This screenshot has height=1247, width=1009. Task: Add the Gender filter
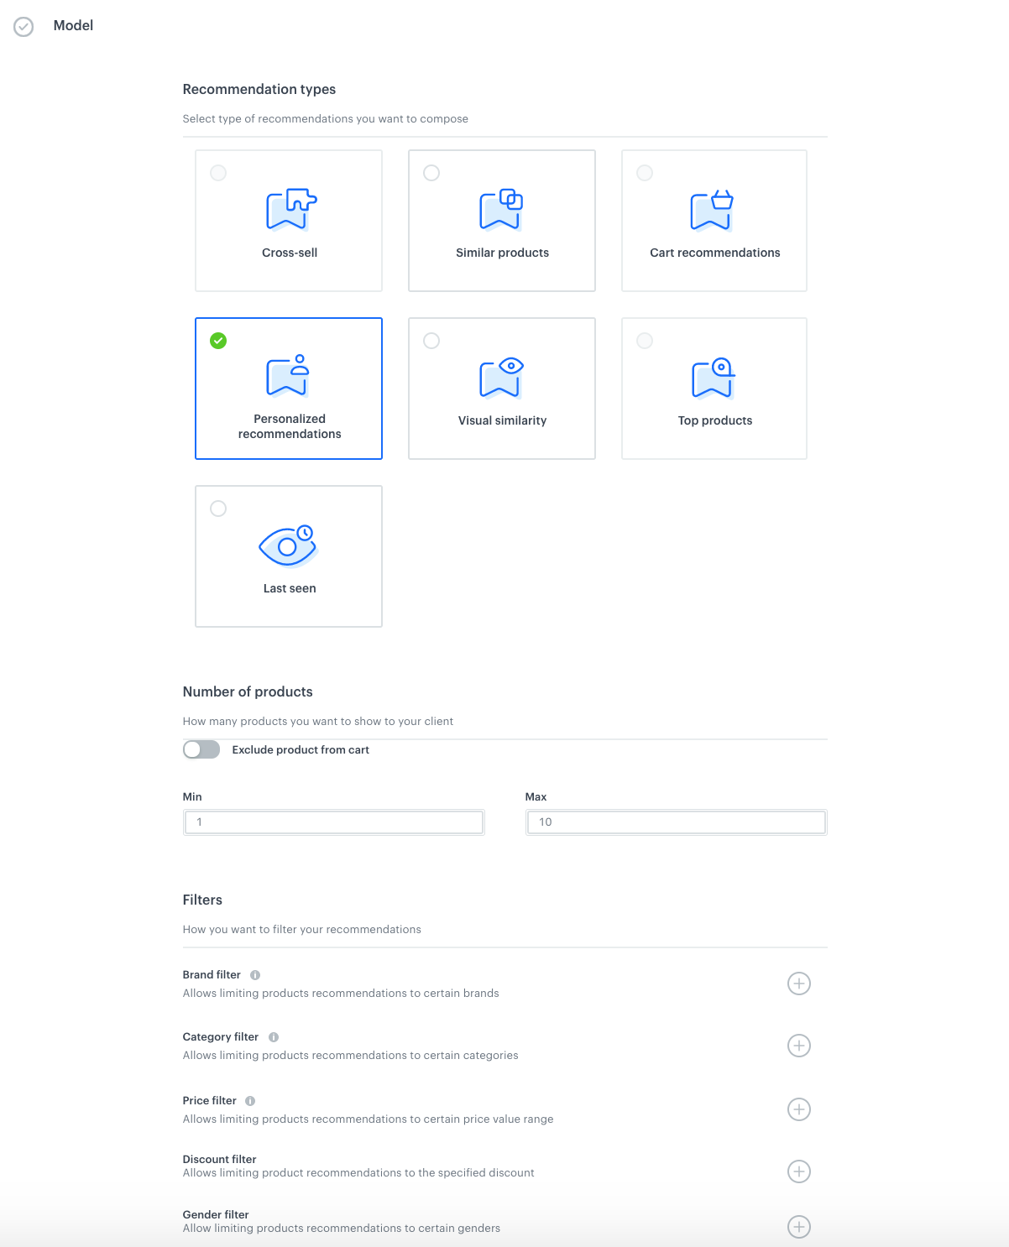coord(799,1227)
